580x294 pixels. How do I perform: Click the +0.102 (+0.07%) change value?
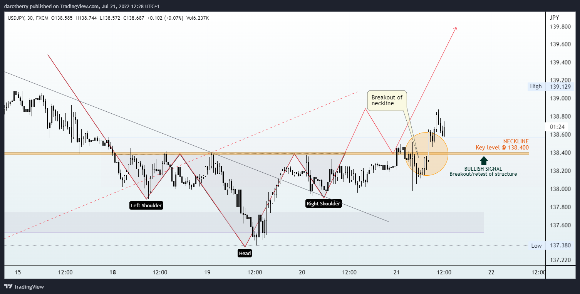click(165, 17)
